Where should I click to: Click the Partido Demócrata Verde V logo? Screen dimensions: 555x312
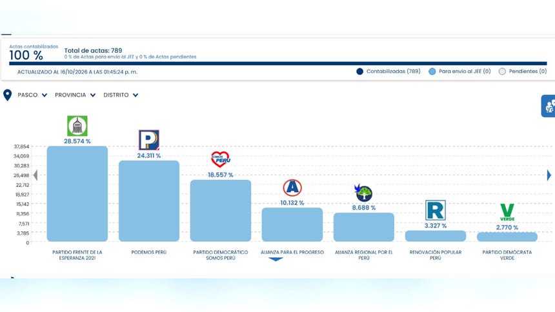(x=507, y=212)
